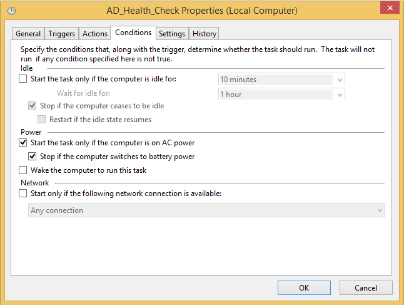Select the Conditions tab
Image resolution: width=404 pixels, height=305 pixels.
pyautogui.click(x=133, y=33)
